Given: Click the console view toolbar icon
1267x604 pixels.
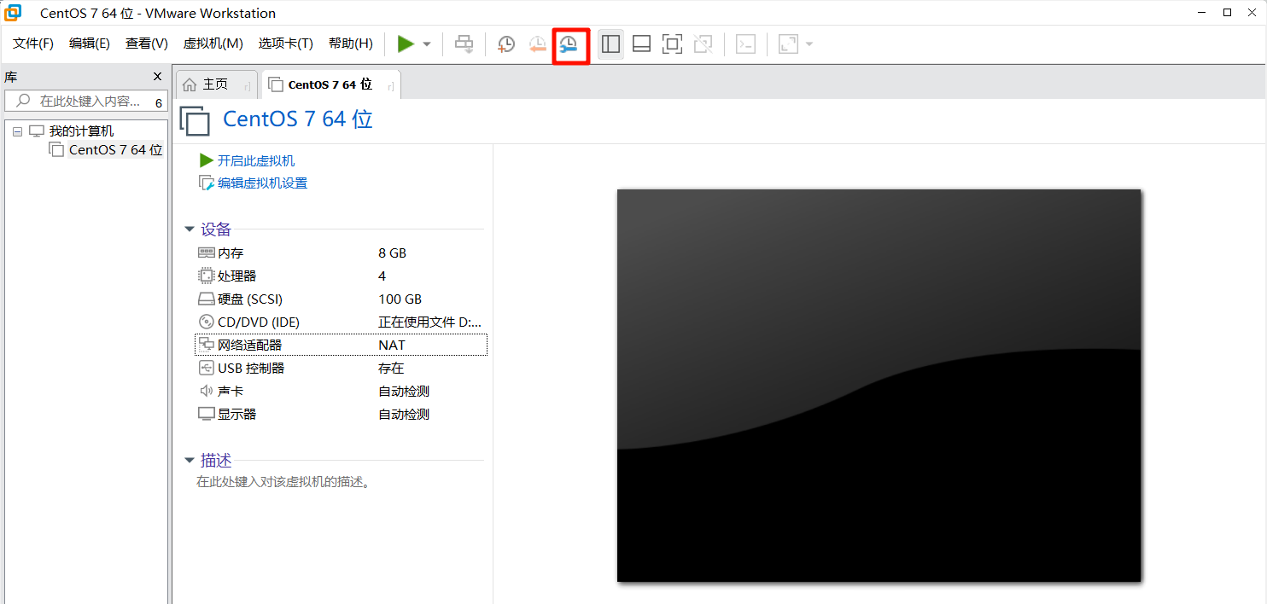Looking at the screenshot, I should click(745, 44).
